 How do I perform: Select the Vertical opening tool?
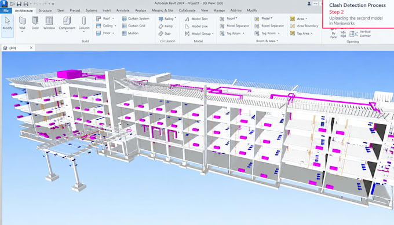(x=365, y=32)
